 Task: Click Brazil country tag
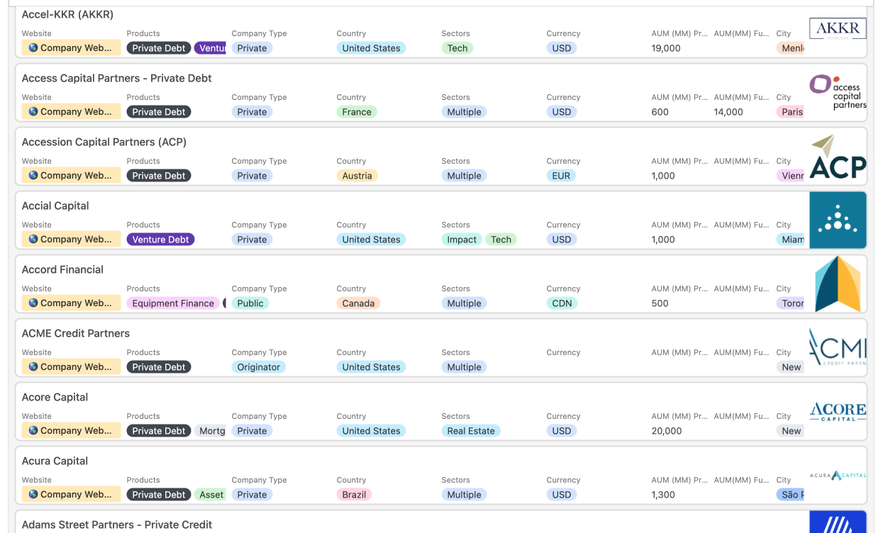coord(355,495)
